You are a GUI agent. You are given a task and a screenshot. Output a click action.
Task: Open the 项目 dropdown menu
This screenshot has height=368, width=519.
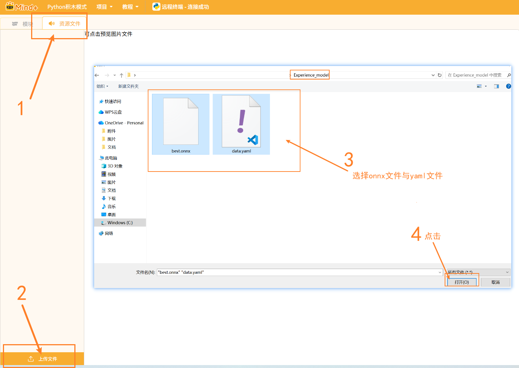click(x=104, y=7)
